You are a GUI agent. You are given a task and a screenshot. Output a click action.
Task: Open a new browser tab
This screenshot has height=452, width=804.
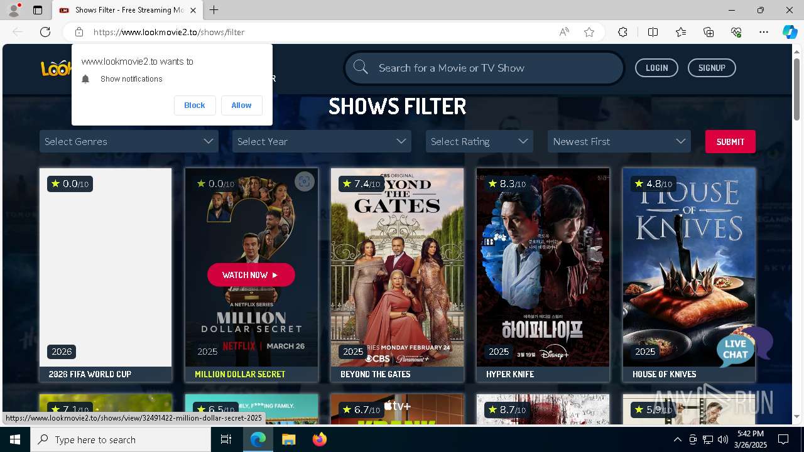click(214, 10)
